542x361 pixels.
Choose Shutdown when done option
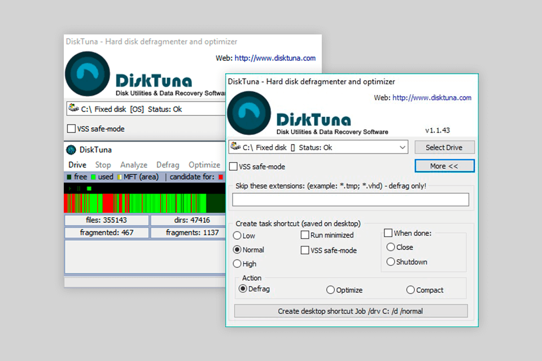(391, 262)
